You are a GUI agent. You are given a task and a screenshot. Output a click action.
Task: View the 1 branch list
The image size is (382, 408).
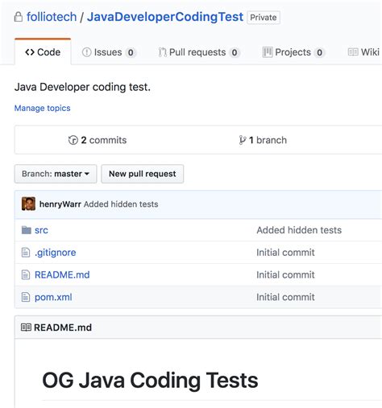[263, 140]
